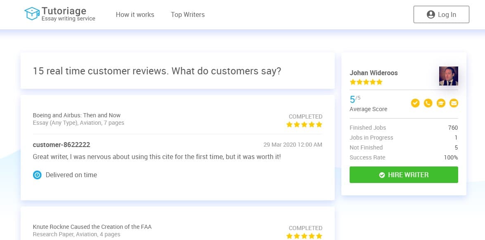This screenshot has height=240, width=485.
Task: Hire writer Johan Wideroos
Action: coord(404,175)
